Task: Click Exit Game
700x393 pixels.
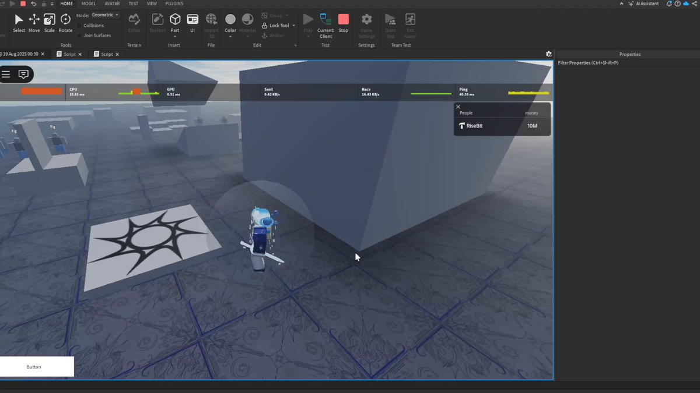Action: (410, 26)
